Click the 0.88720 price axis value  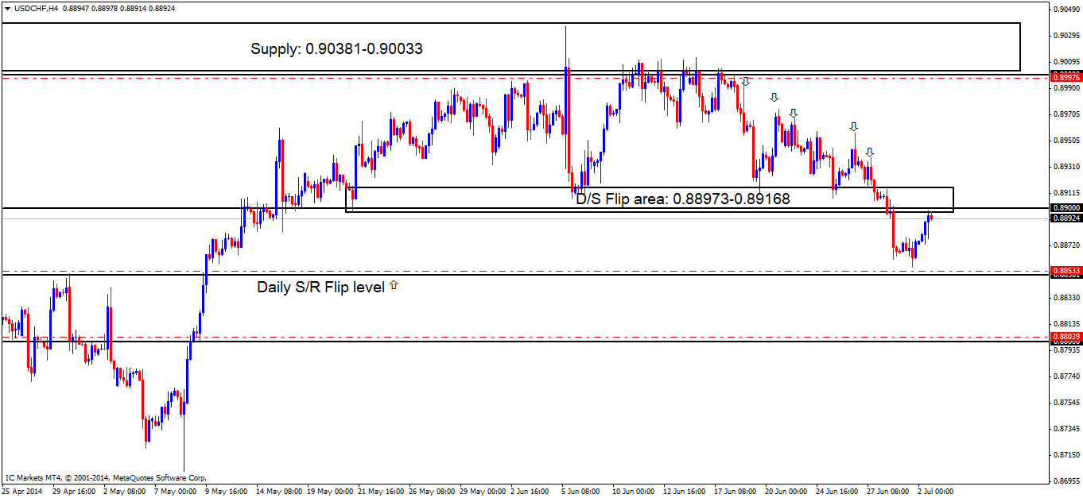coord(1066,245)
